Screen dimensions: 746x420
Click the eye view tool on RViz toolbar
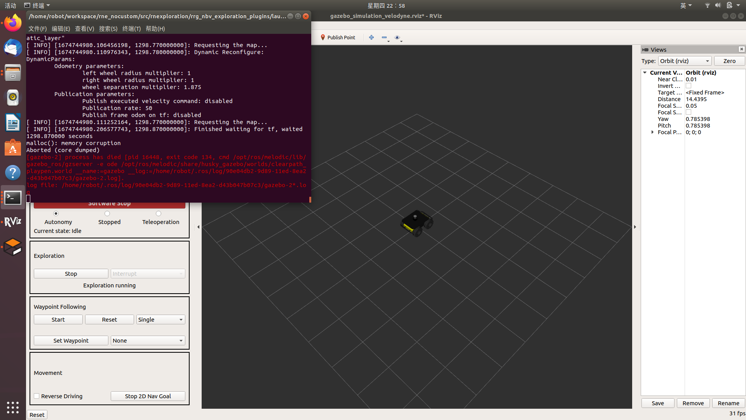(397, 37)
